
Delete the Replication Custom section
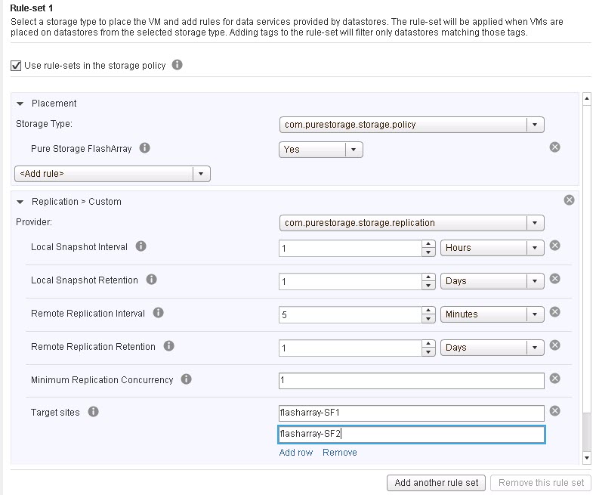click(x=569, y=200)
